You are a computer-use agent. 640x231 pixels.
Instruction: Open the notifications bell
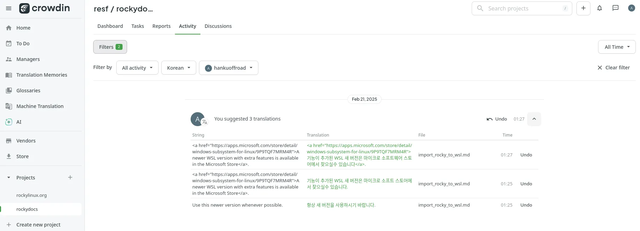click(x=599, y=8)
